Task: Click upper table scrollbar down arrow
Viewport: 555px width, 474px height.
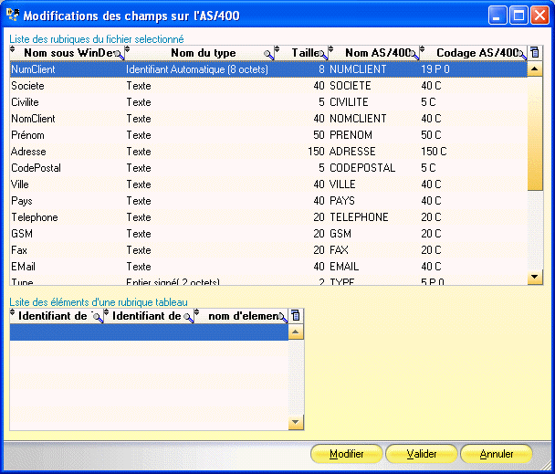Action: pos(535,277)
